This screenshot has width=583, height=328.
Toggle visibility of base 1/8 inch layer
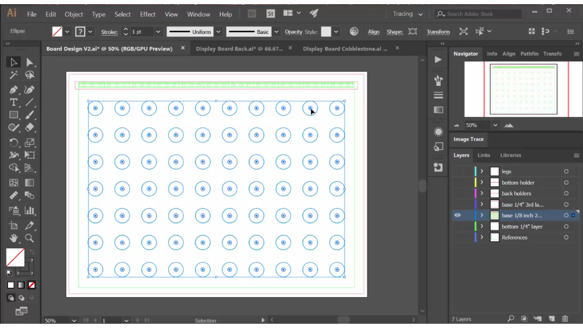click(x=458, y=215)
